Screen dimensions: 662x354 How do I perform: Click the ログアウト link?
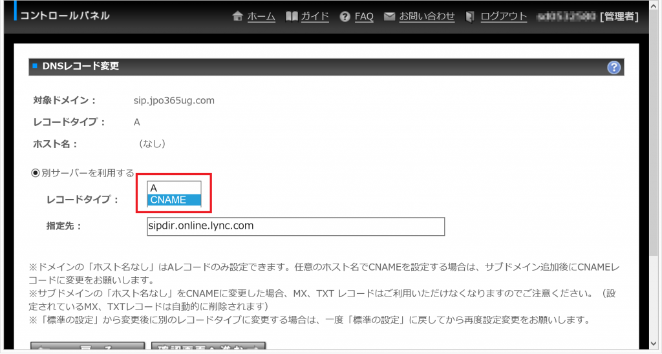click(504, 16)
